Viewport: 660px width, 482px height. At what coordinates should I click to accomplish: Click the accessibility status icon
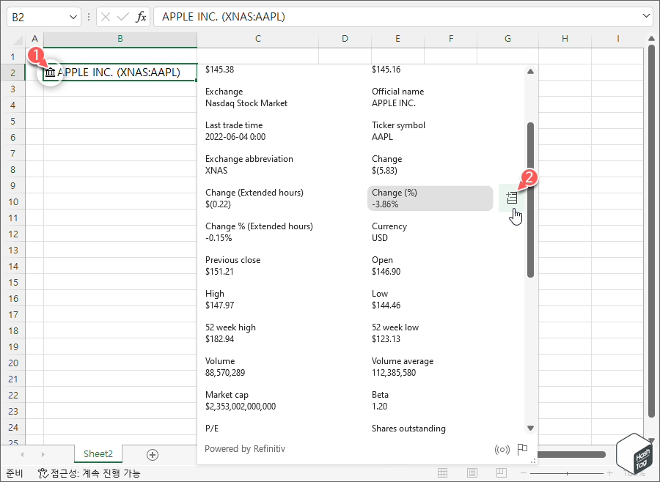pos(43,473)
